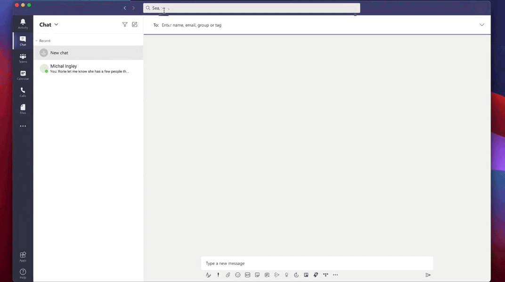Open Teams section in sidebar
This screenshot has height=282, width=505.
[23, 58]
